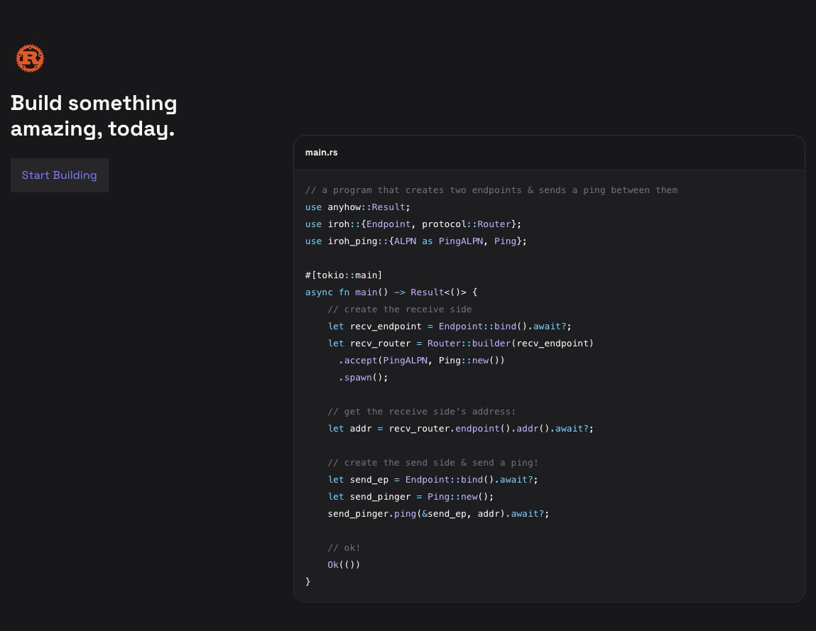Click the "async fn main()" signature line
This screenshot has height=631, width=816.
click(391, 292)
